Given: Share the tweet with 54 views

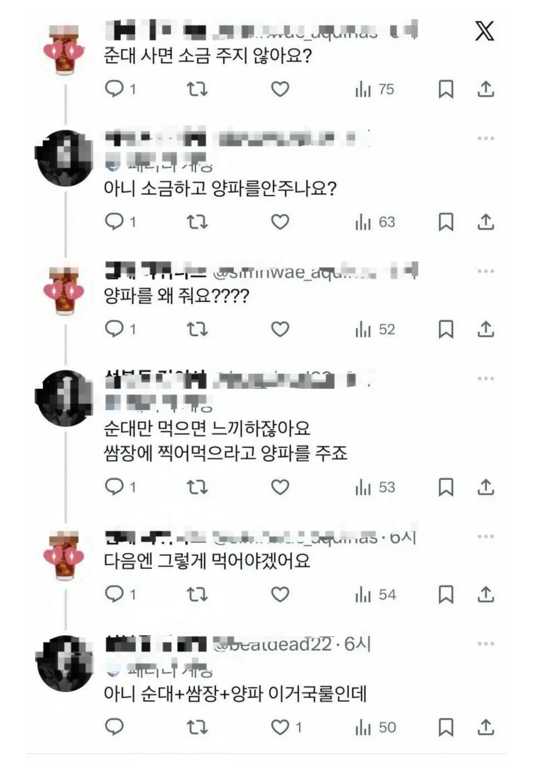Looking at the screenshot, I should [486, 594].
